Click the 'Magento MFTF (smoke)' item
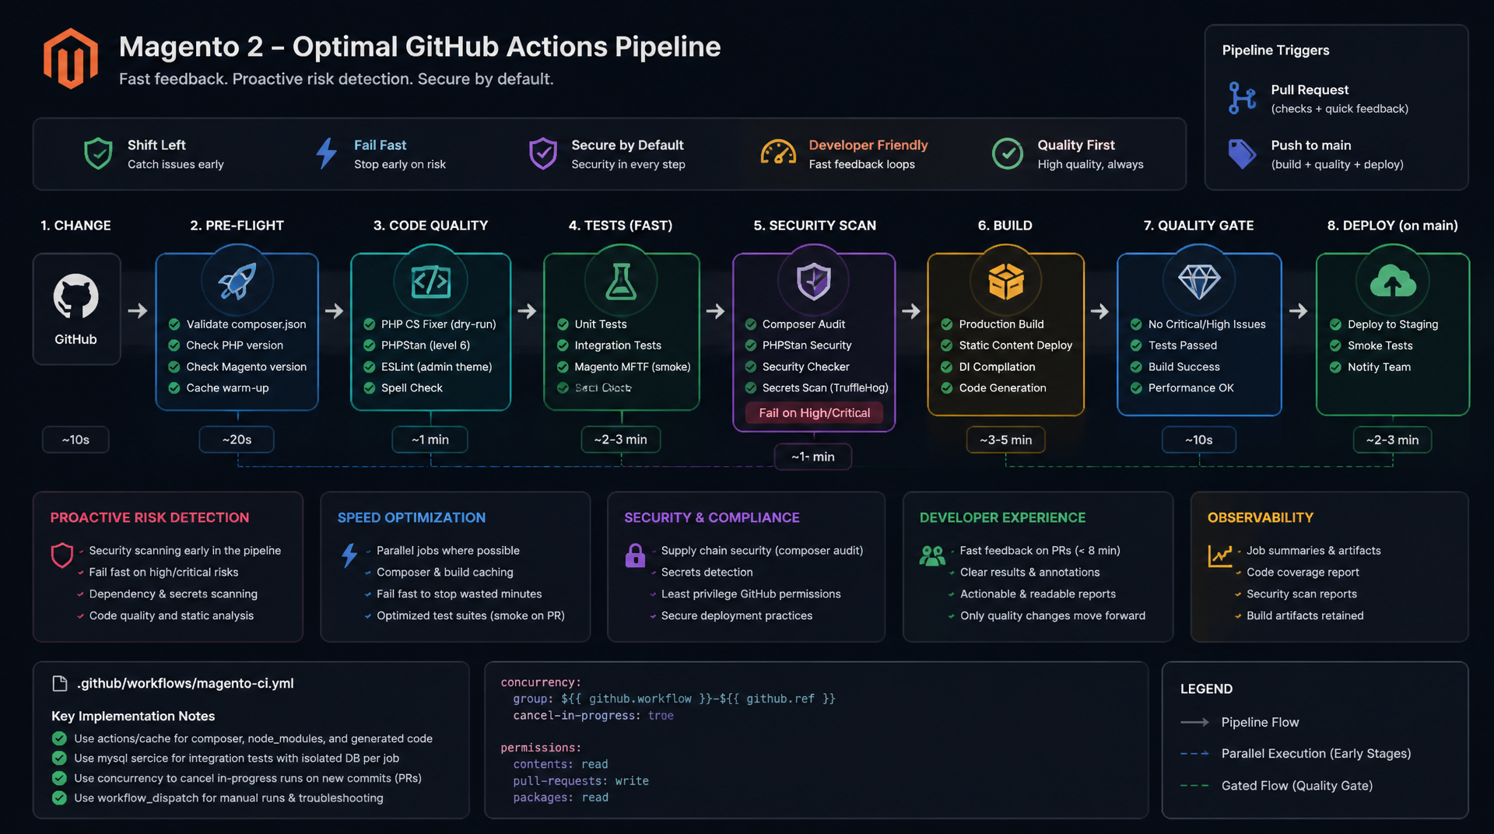This screenshot has width=1494, height=834. [x=633, y=367]
